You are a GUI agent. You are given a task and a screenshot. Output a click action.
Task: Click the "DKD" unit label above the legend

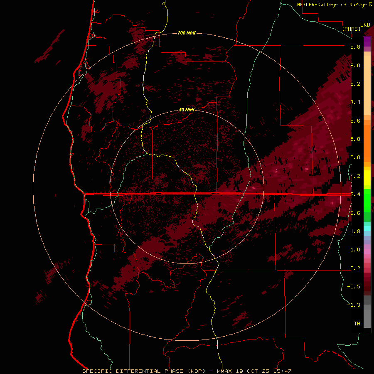point(365,25)
